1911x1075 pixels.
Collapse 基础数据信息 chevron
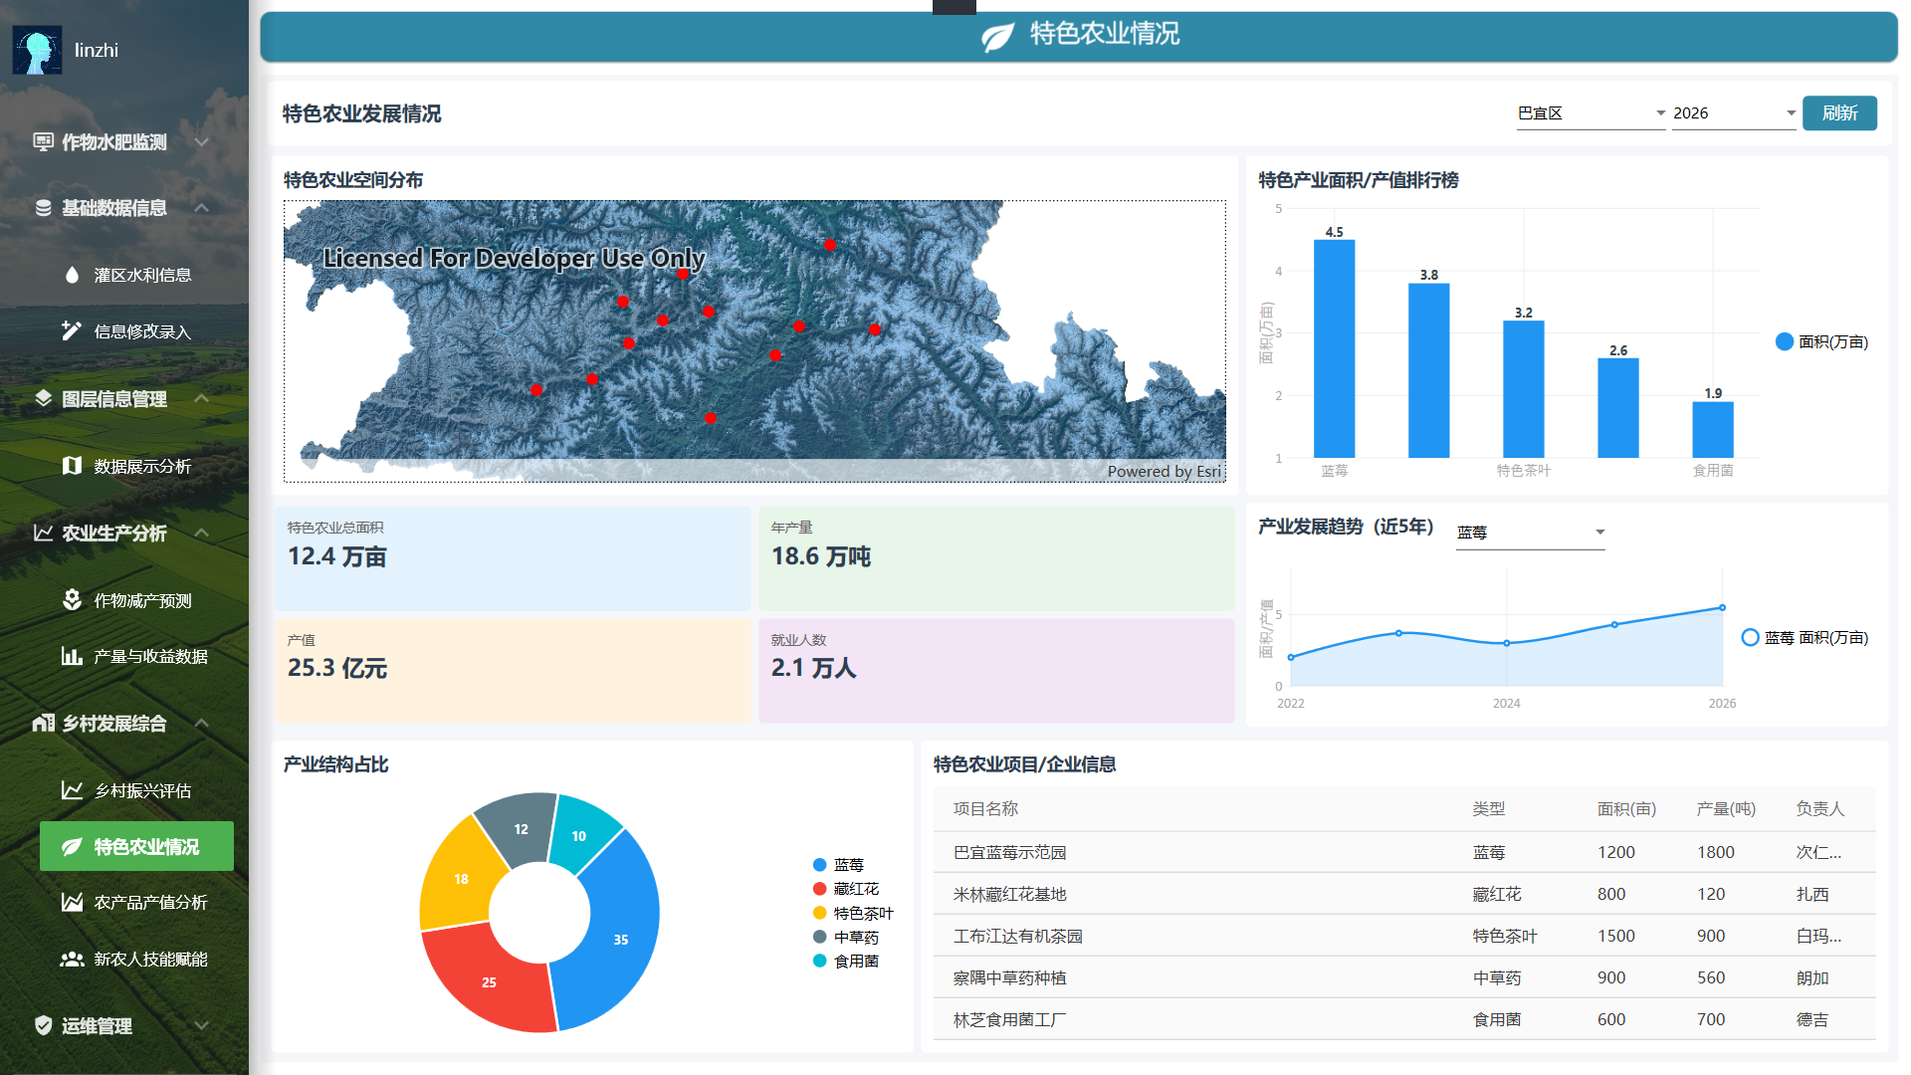point(201,208)
